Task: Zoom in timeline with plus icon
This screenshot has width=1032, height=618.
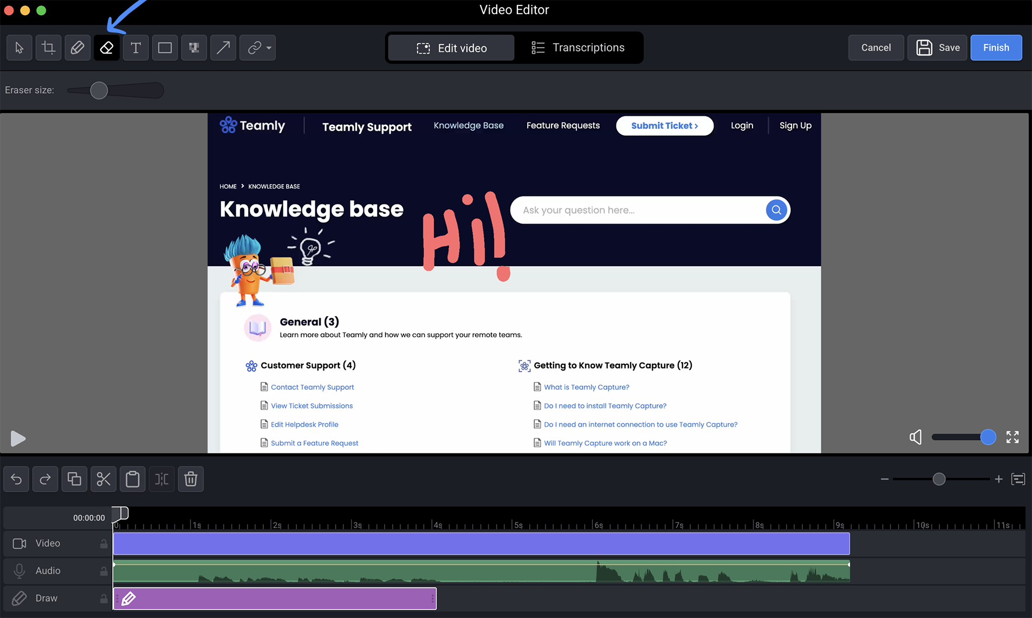Action: [998, 479]
